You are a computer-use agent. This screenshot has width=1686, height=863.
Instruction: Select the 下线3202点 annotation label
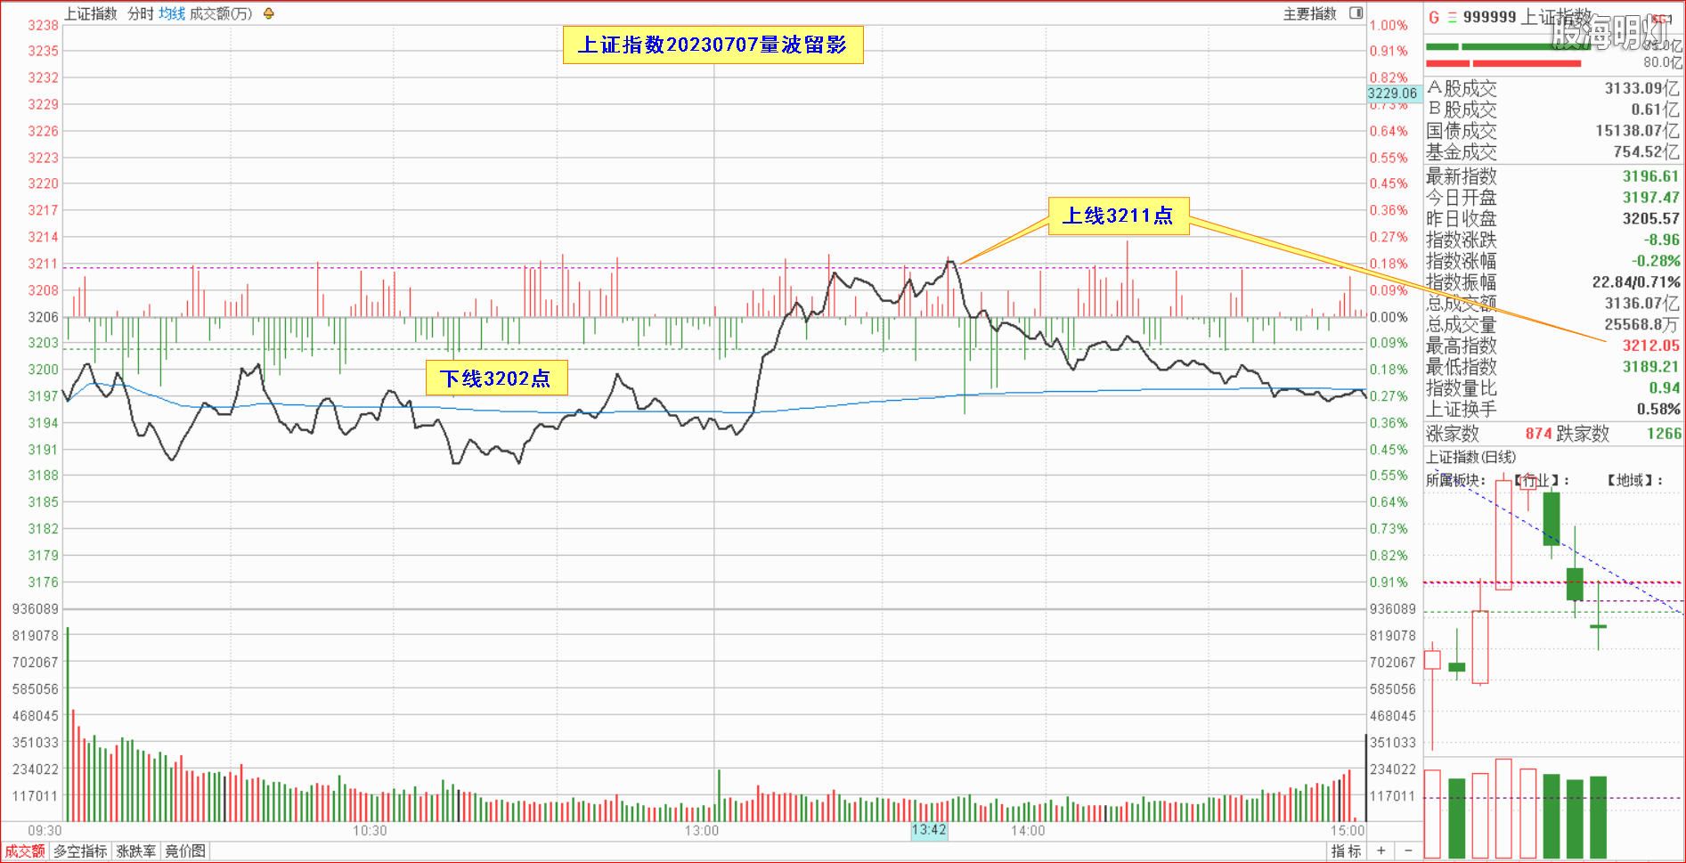tap(496, 379)
